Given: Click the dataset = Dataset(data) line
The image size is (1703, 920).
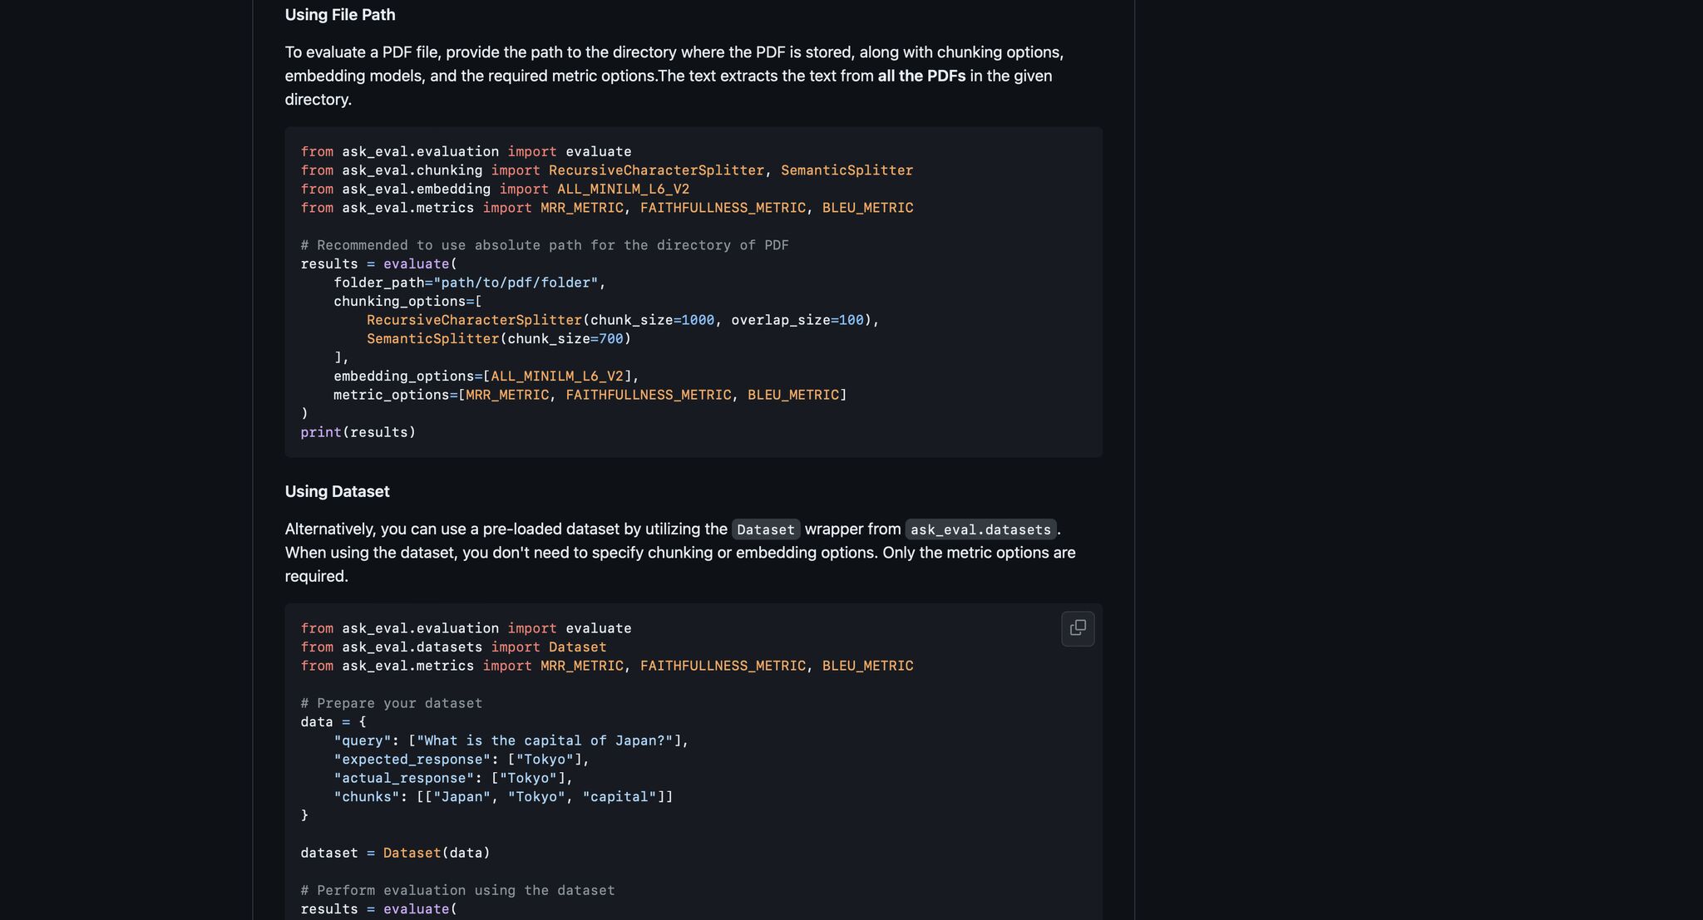Looking at the screenshot, I should 395,853.
